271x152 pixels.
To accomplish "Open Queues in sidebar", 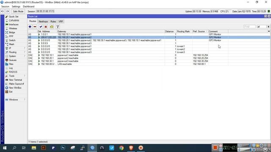I will (x=13, y=60).
